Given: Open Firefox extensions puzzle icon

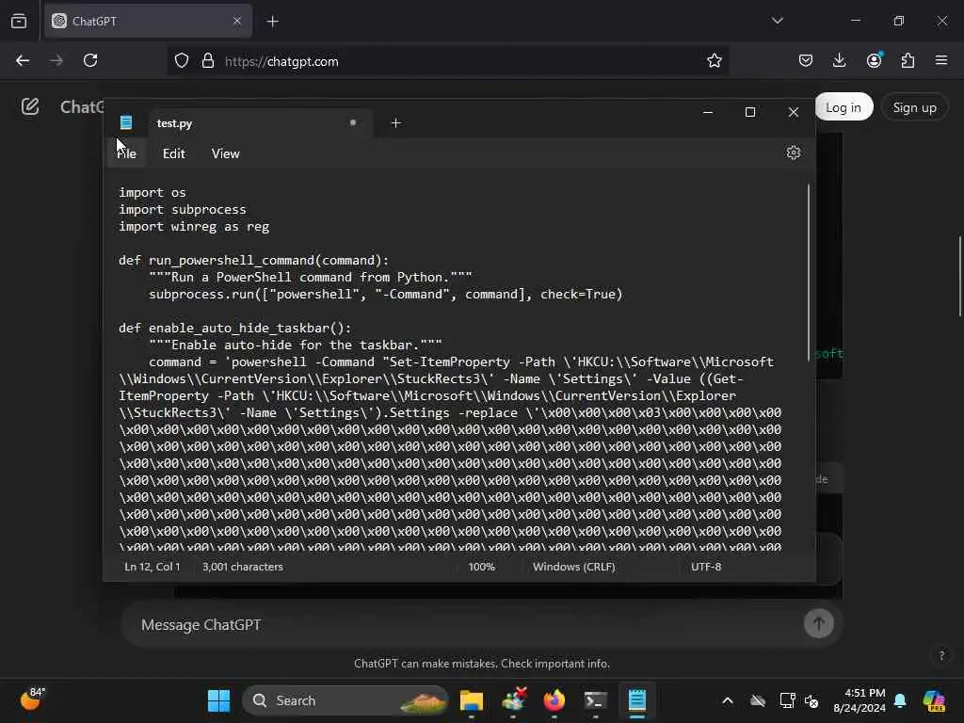Looking at the screenshot, I should click(908, 60).
